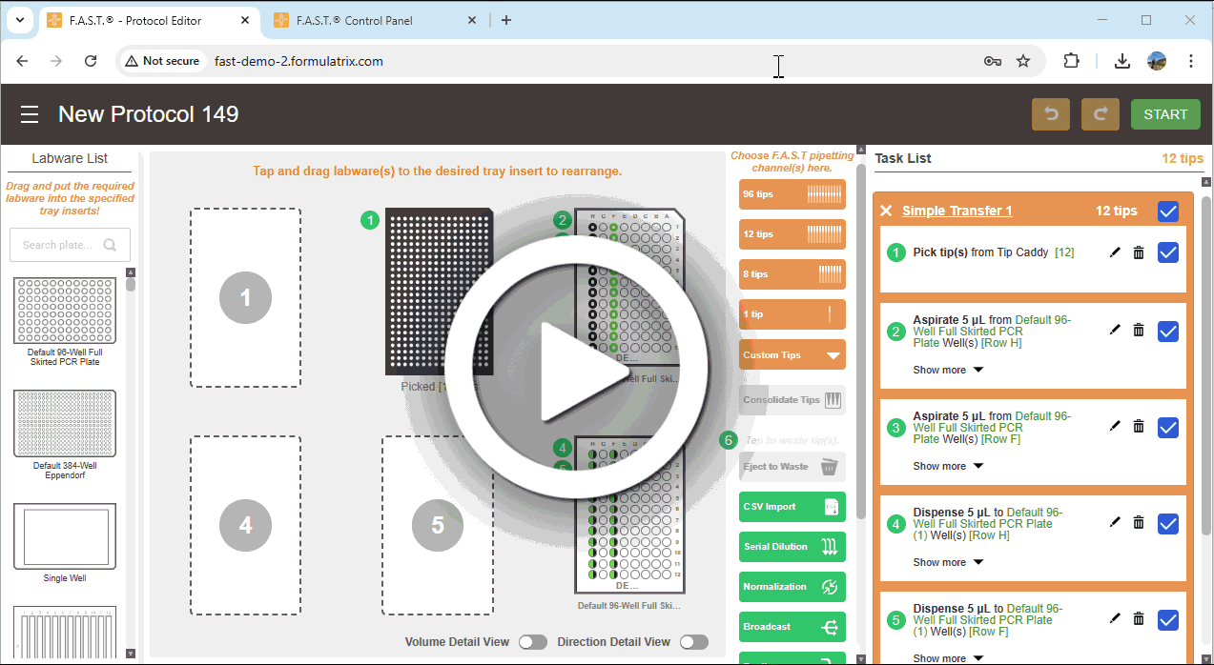The width and height of the screenshot is (1214, 665).
Task: Click the Consolidate Tips button
Action: [x=792, y=400]
